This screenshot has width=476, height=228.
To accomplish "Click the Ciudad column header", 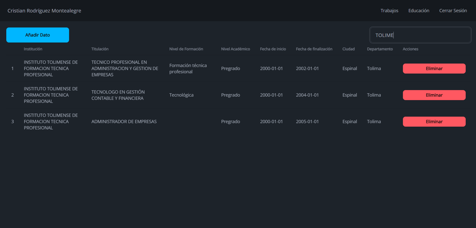I will [348, 49].
